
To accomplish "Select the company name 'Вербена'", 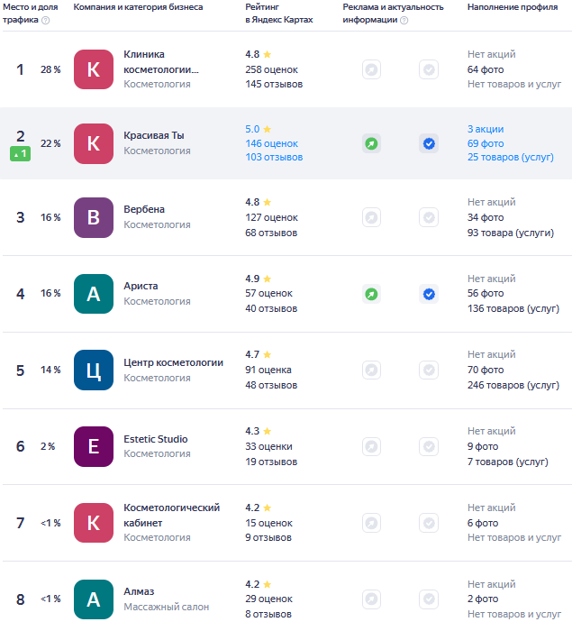I will point(144,209).
